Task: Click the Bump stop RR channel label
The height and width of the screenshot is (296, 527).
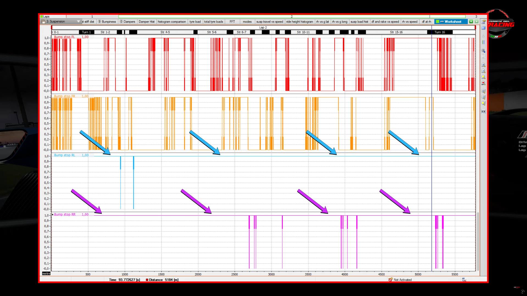Action: pyautogui.click(x=65, y=215)
